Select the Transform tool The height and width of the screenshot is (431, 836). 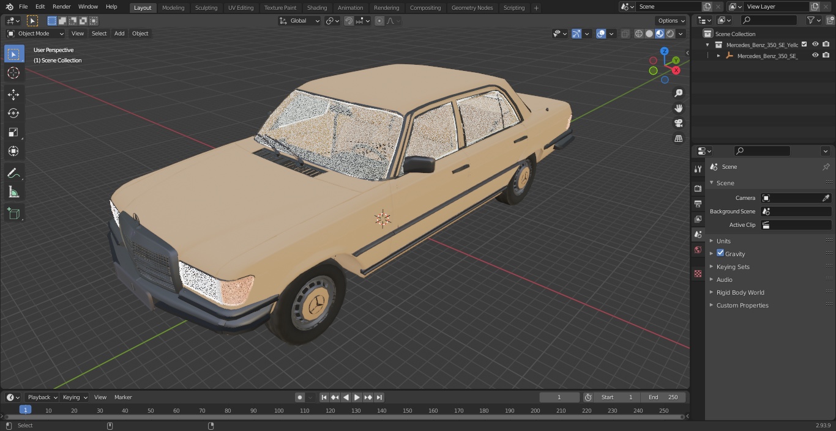[13, 151]
